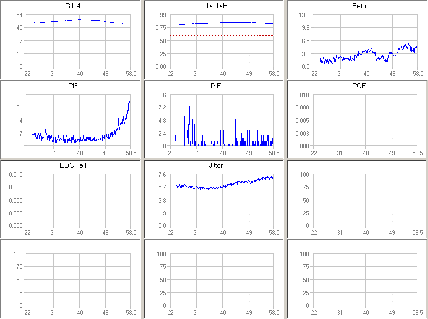Select the PI8 chart title
The image size is (428, 319).
(x=79, y=85)
